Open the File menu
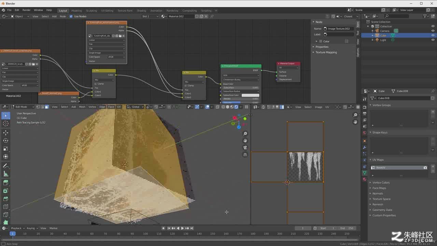Viewport: 437px width, 246px height. (9, 10)
